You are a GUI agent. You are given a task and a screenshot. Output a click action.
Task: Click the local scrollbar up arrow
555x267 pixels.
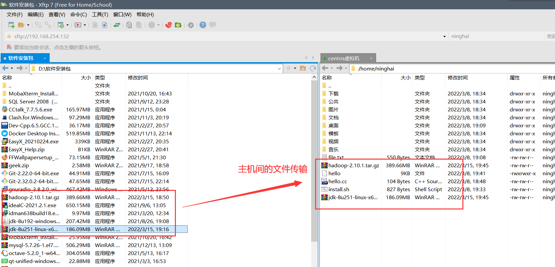pyautogui.click(x=314, y=77)
